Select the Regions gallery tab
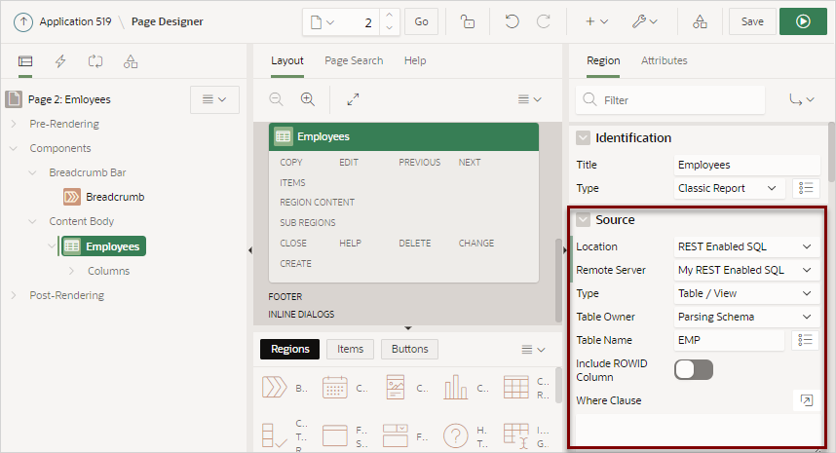836x453 pixels. (290, 349)
